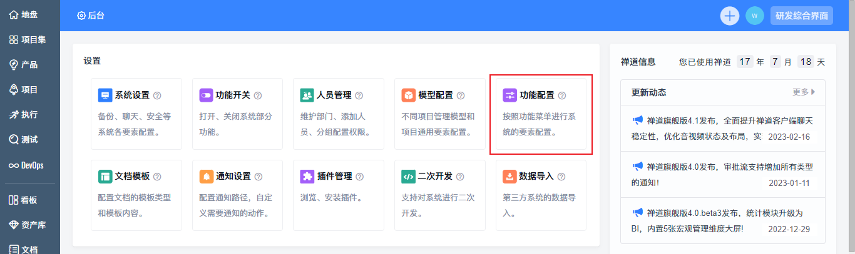Open the user avatar menu
855x254 pixels.
[755, 16]
